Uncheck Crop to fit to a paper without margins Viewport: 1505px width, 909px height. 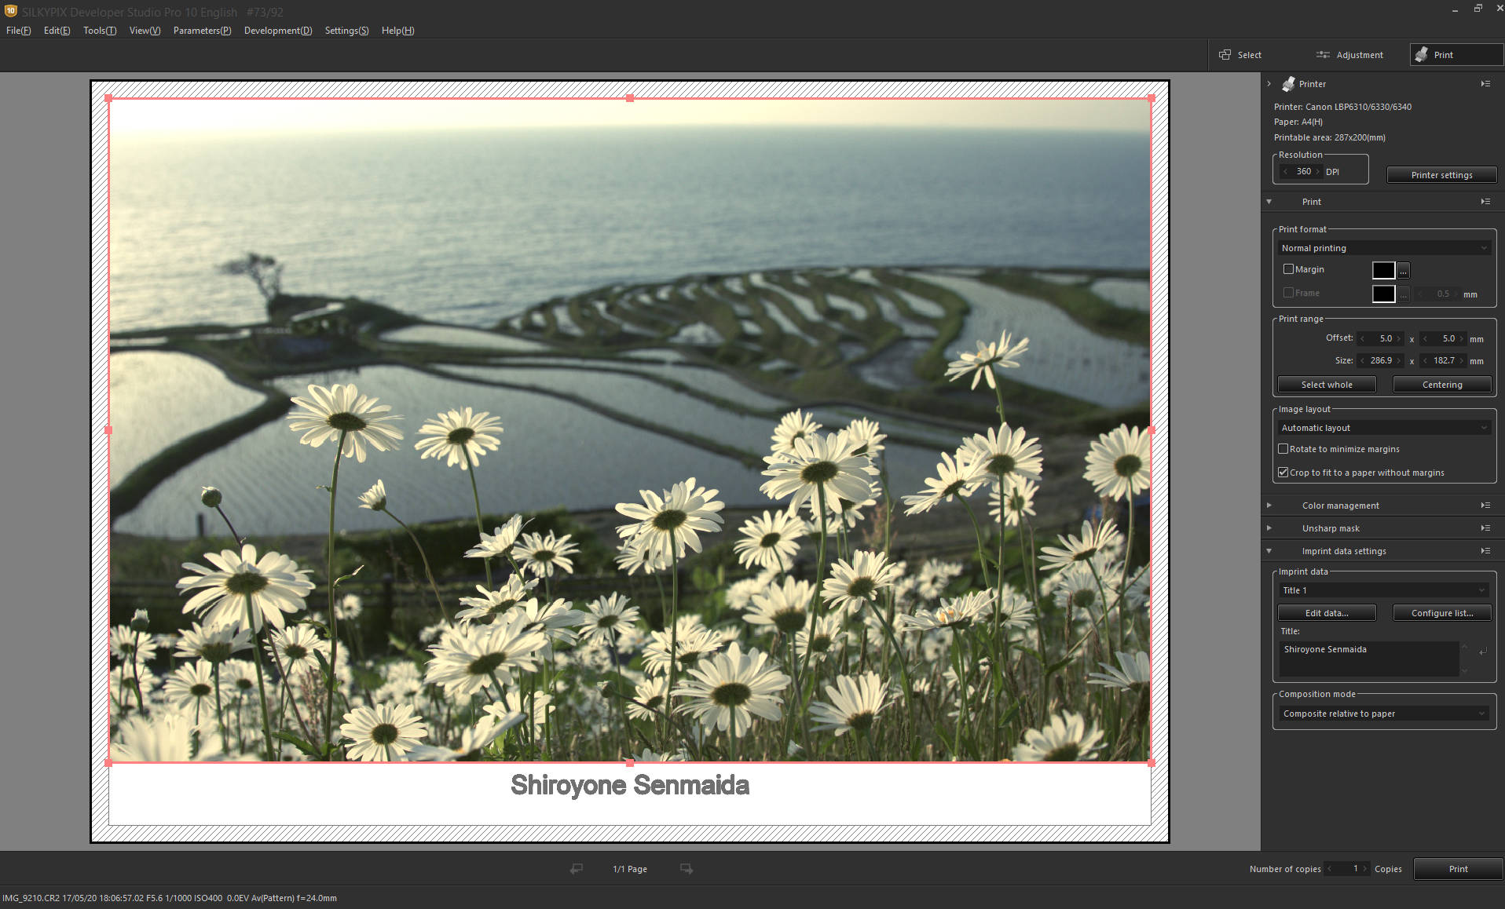pos(1283,473)
